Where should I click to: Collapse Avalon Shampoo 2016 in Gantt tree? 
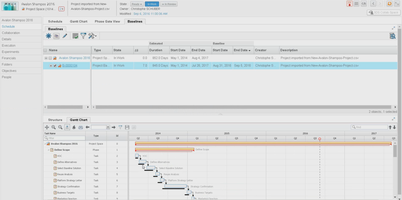pos(45,144)
